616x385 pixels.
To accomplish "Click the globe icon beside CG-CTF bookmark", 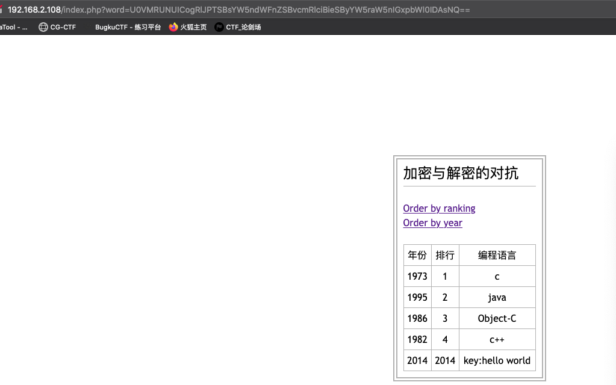I will pyautogui.click(x=43, y=27).
